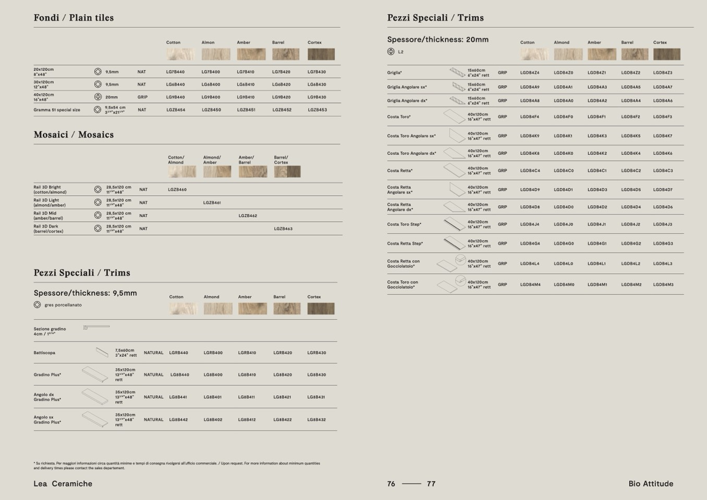Click the Costa Toro Step shape icon
The height and width of the screenshot is (500, 707).
click(454, 225)
